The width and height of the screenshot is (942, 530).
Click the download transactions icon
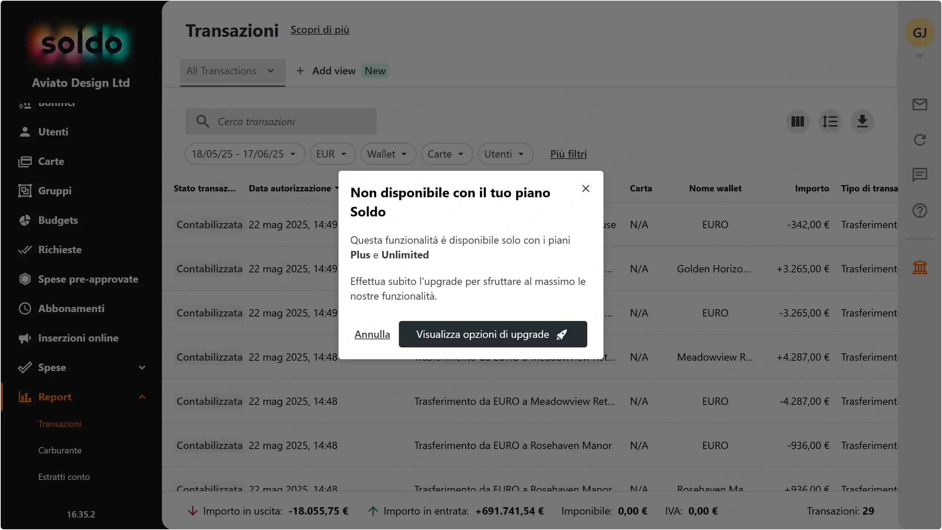coord(862,121)
